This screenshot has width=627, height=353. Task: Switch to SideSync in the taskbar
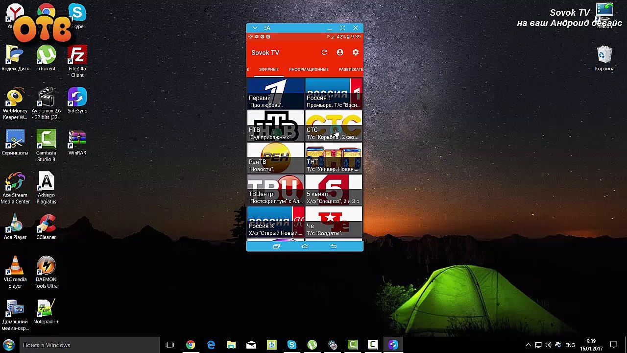(x=393, y=345)
